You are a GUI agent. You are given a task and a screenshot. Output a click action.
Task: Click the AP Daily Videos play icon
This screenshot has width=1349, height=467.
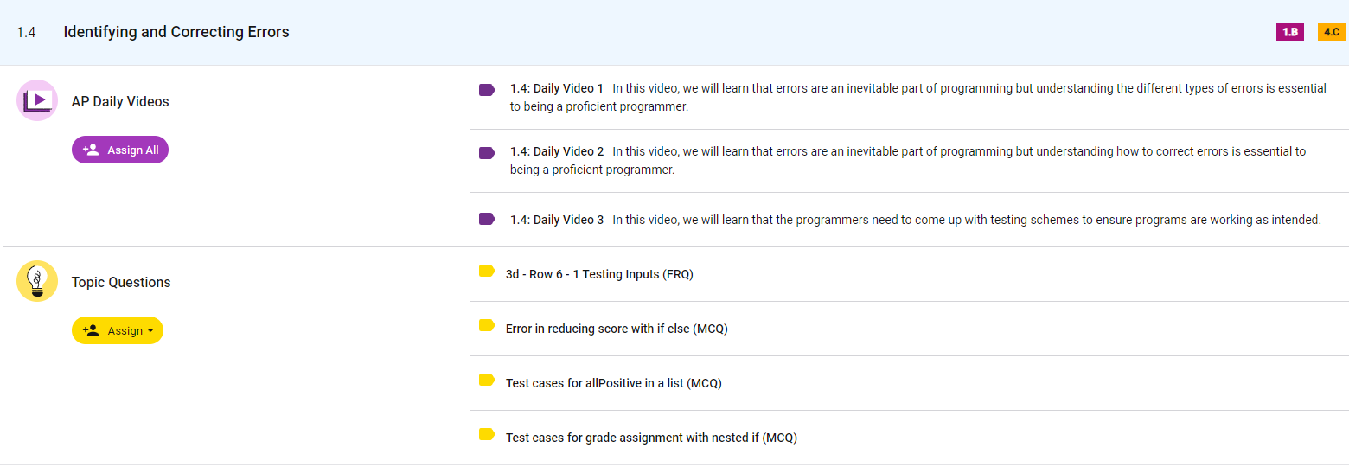pyautogui.click(x=37, y=100)
